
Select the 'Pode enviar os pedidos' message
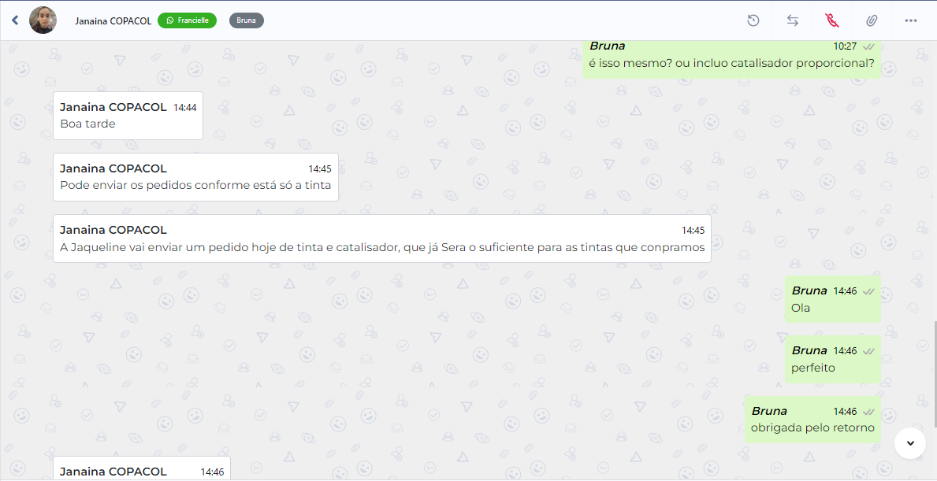point(196,177)
